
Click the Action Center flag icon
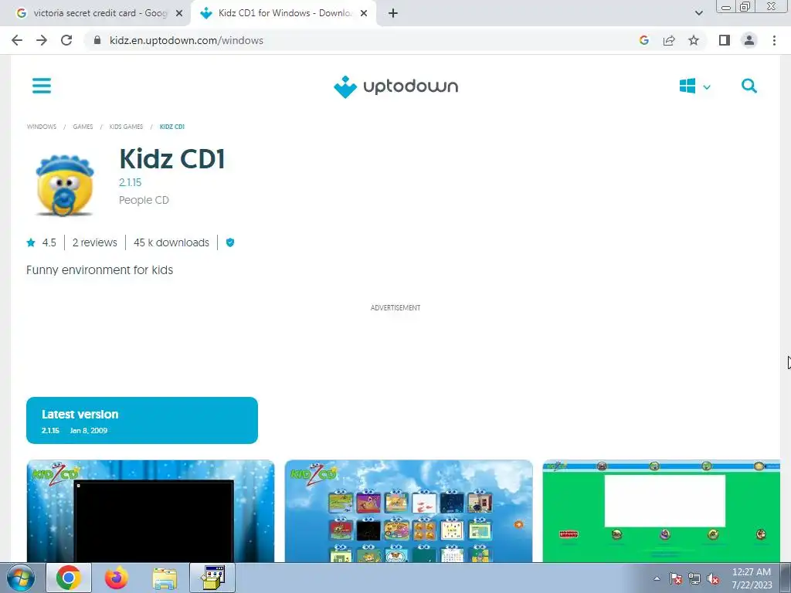point(675,579)
